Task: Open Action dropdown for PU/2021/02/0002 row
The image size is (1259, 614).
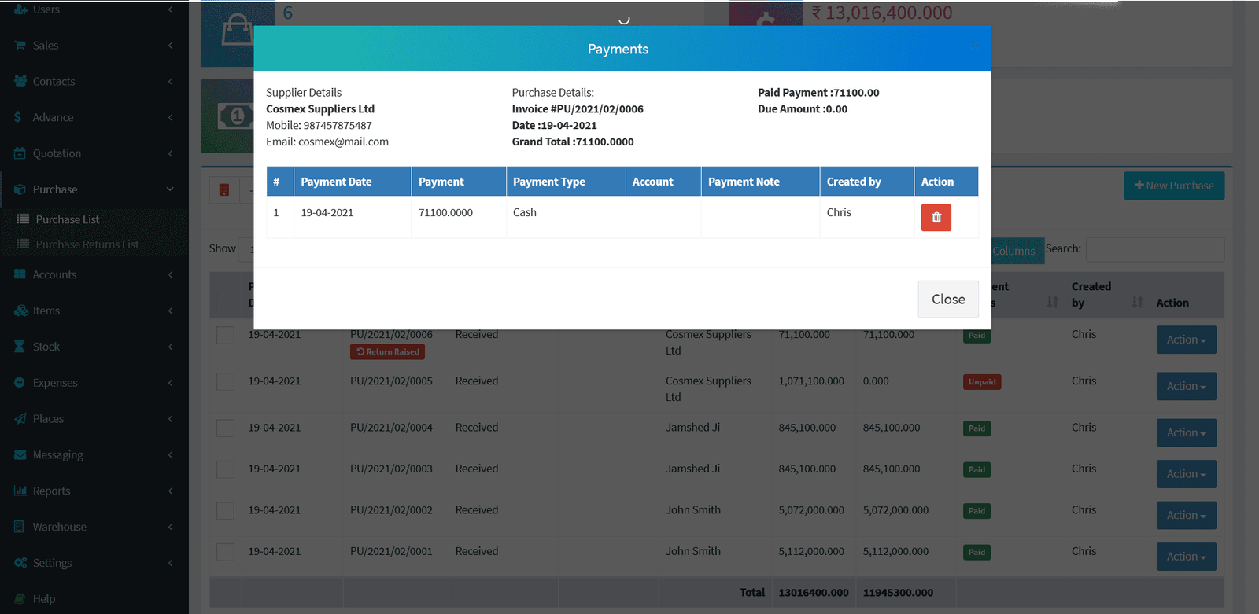Action: pos(1186,516)
